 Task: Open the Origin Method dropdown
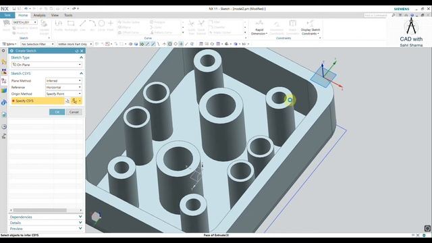(63, 94)
